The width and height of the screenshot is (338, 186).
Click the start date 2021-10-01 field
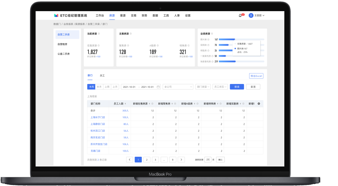pyautogui.click(x=129, y=87)
